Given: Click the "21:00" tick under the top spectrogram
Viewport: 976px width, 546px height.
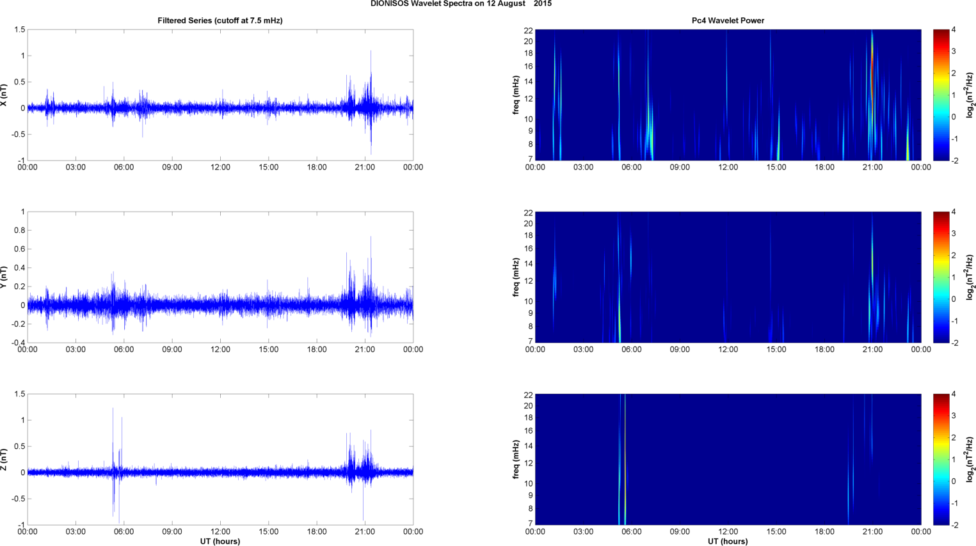Looking at the screenshot, I should pos(872,168).
